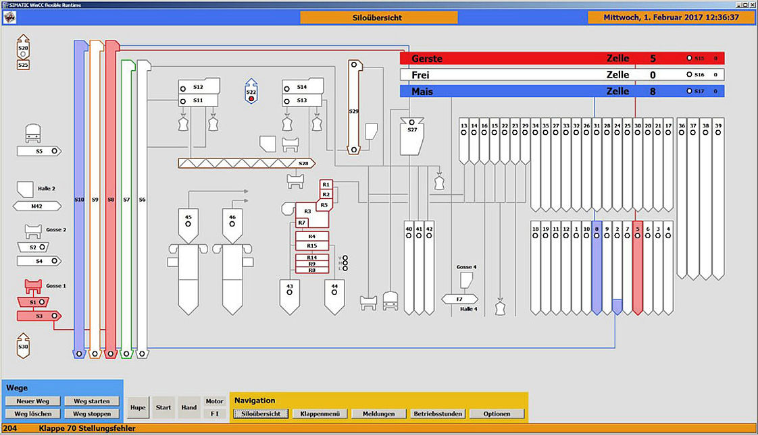Viewport: 758px width, 435px height.
Task: Click the S14 machine block
Action: [303, 86]
